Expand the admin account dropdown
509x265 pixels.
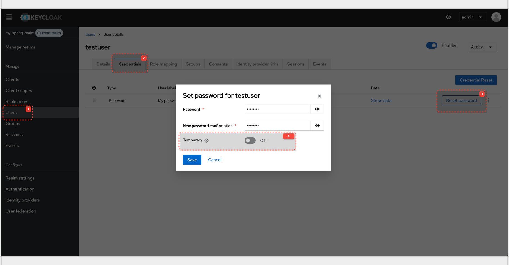pos(473,17)
